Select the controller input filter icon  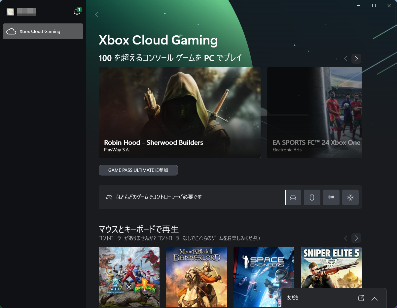tap(293, 197)
